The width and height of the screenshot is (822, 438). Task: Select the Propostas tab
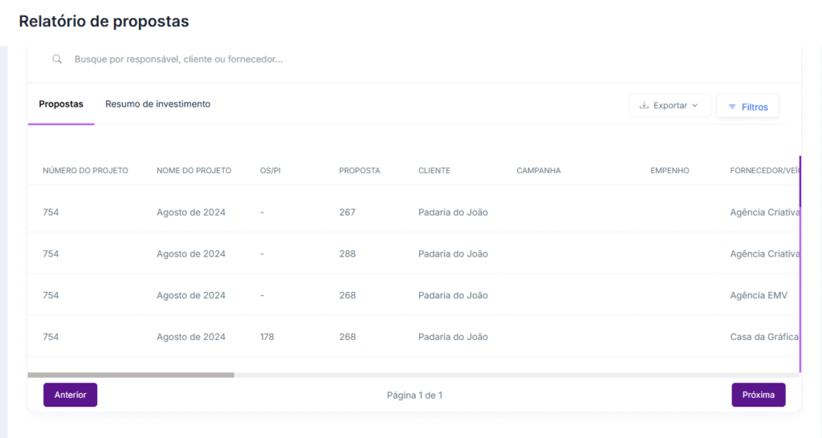[x=61, y=104]
